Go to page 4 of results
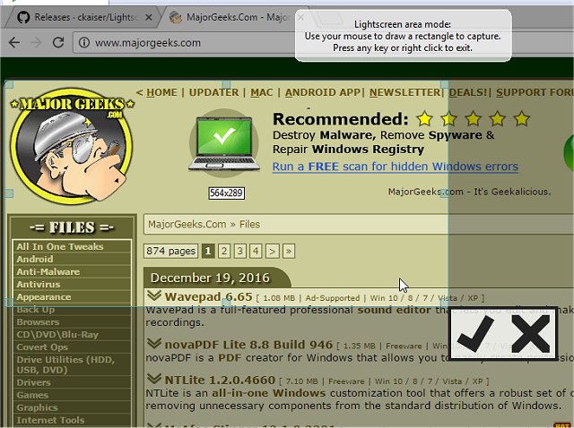The height and width of the screenshot is (428, 574). click(256, 251)
